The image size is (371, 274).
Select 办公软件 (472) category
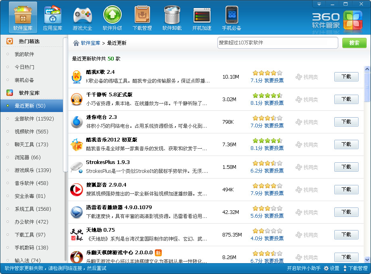(32, 222)
